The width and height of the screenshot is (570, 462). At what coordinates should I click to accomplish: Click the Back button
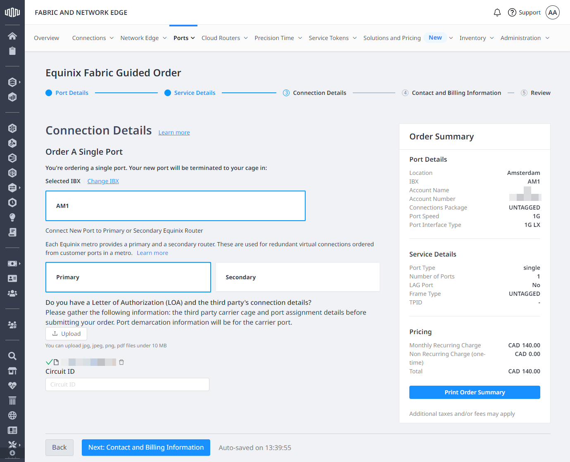[59, 448]
